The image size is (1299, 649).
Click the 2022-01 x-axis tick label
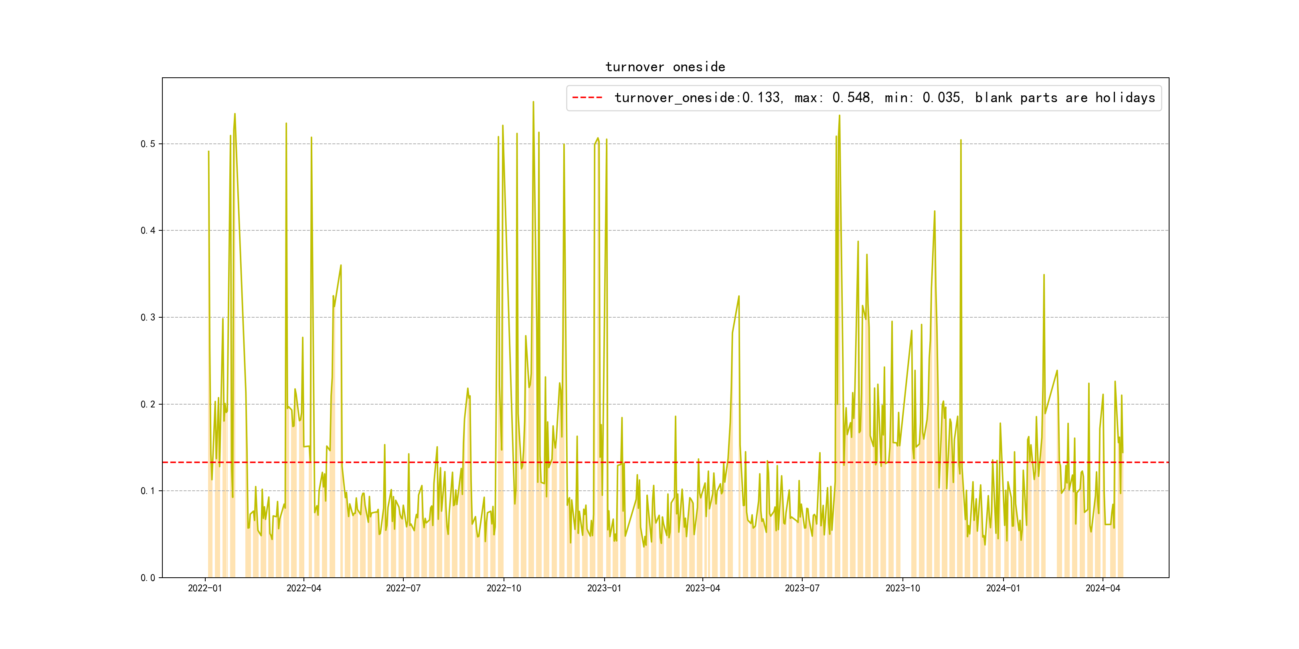[x=205, y=588]
